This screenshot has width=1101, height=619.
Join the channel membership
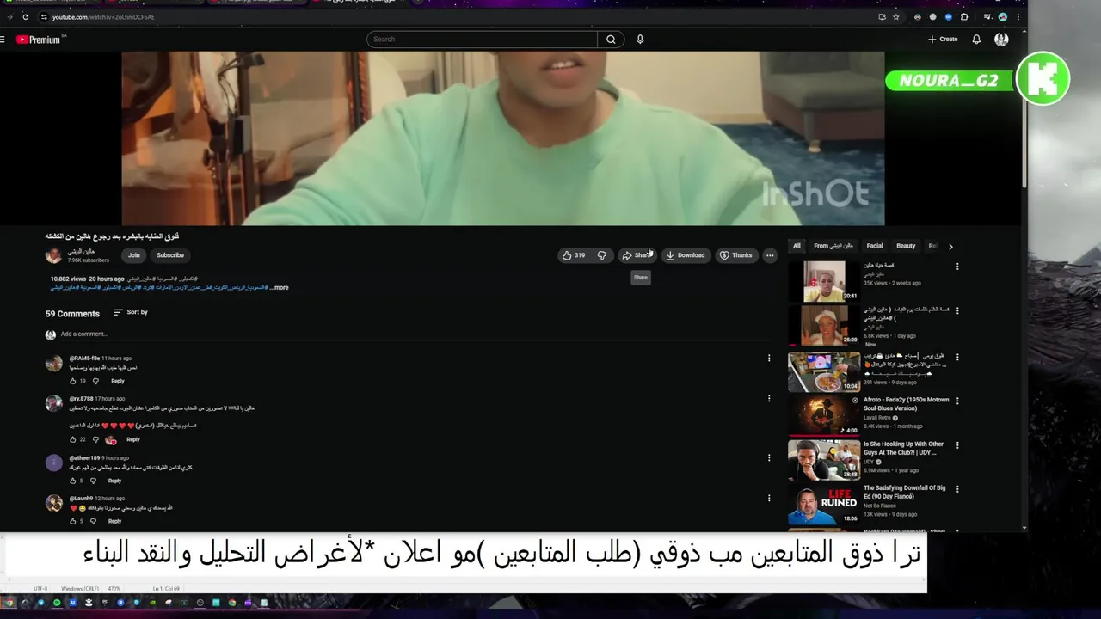134,255
